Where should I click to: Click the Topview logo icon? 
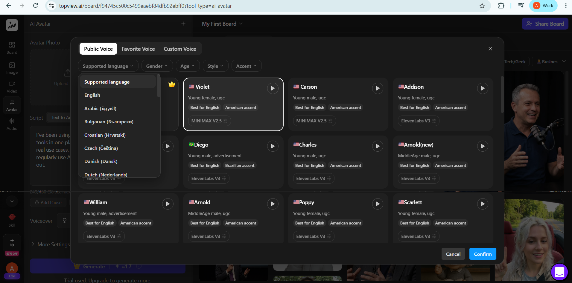click(12, 25)
